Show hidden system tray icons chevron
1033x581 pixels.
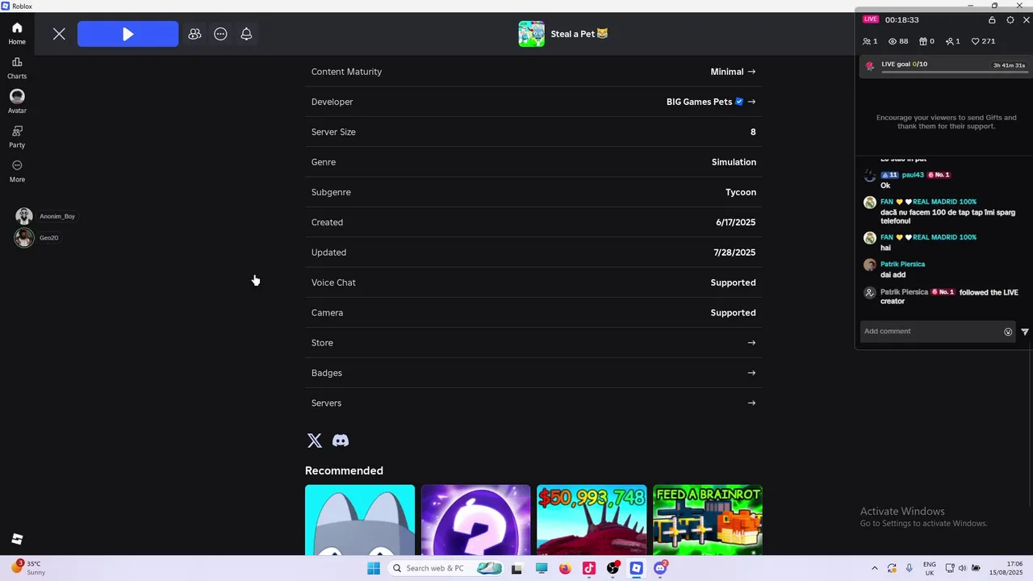pos(874,568)
